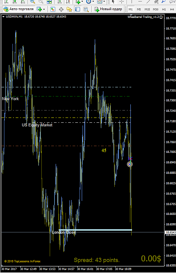Click the red-blue cross marker on chart
The image size is (176, 273).
coord(130,159)
